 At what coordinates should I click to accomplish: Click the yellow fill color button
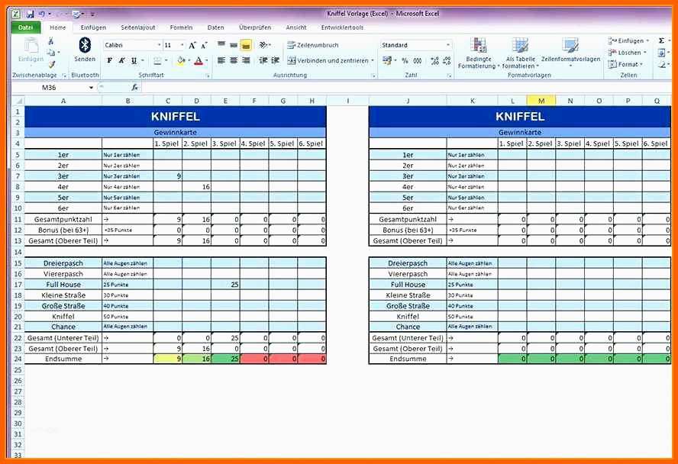pos(181,61)
